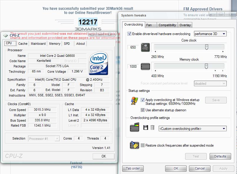Click the Technology value 65 nm
Viewport: 237px width, 174px height.
(x=36, y=71)
